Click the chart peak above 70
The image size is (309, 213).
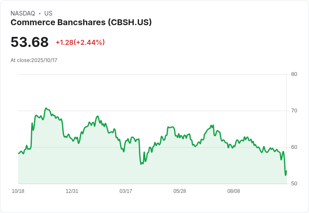(x=46, y=108)
